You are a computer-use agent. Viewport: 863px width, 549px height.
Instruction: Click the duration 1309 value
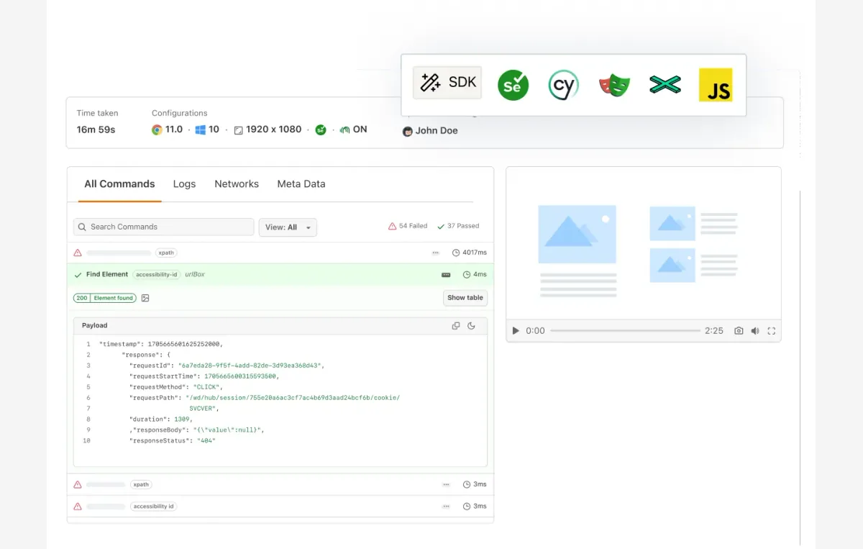coord(183,419)
